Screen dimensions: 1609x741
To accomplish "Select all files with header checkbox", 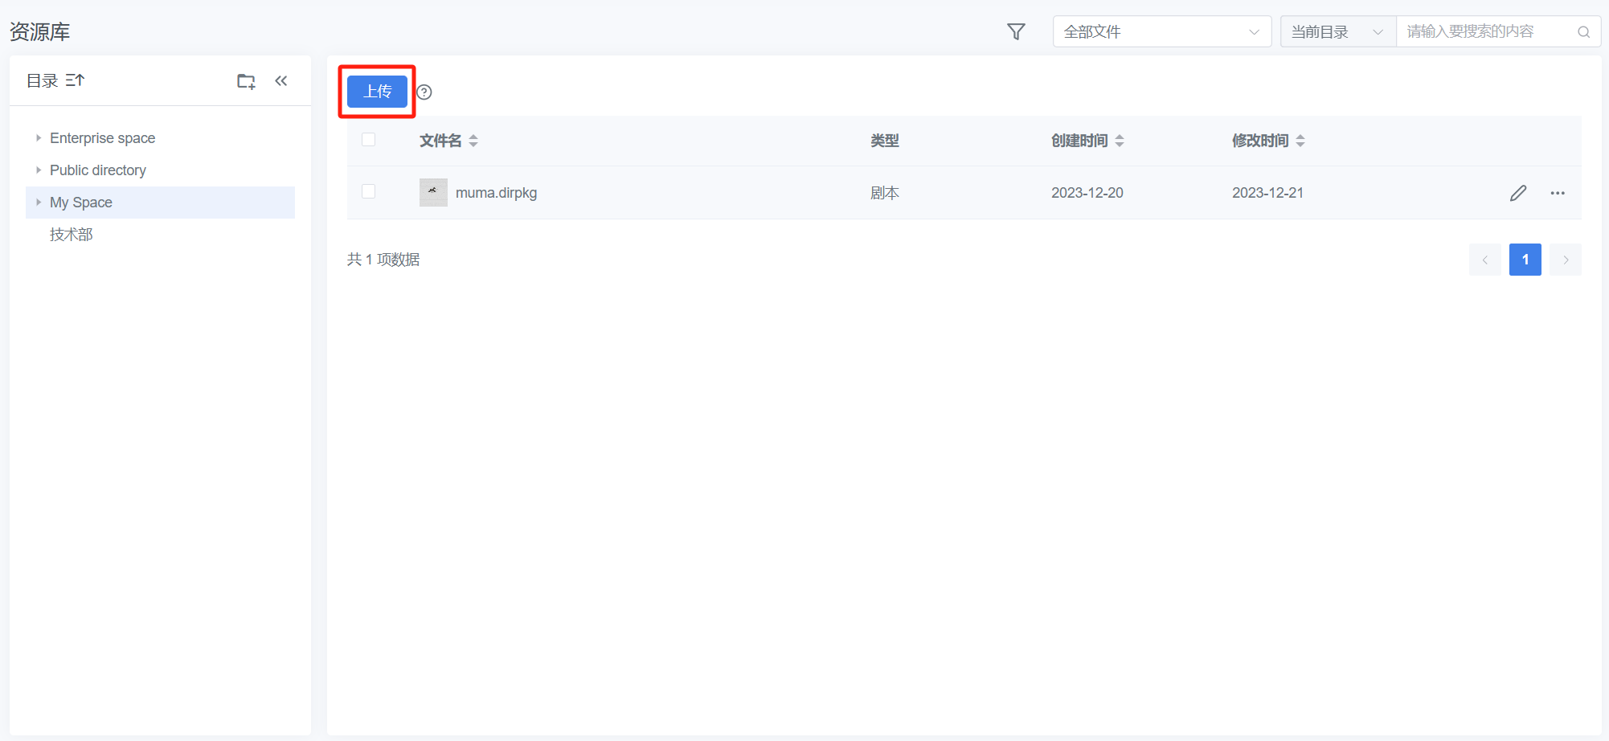I will (369, 140).
